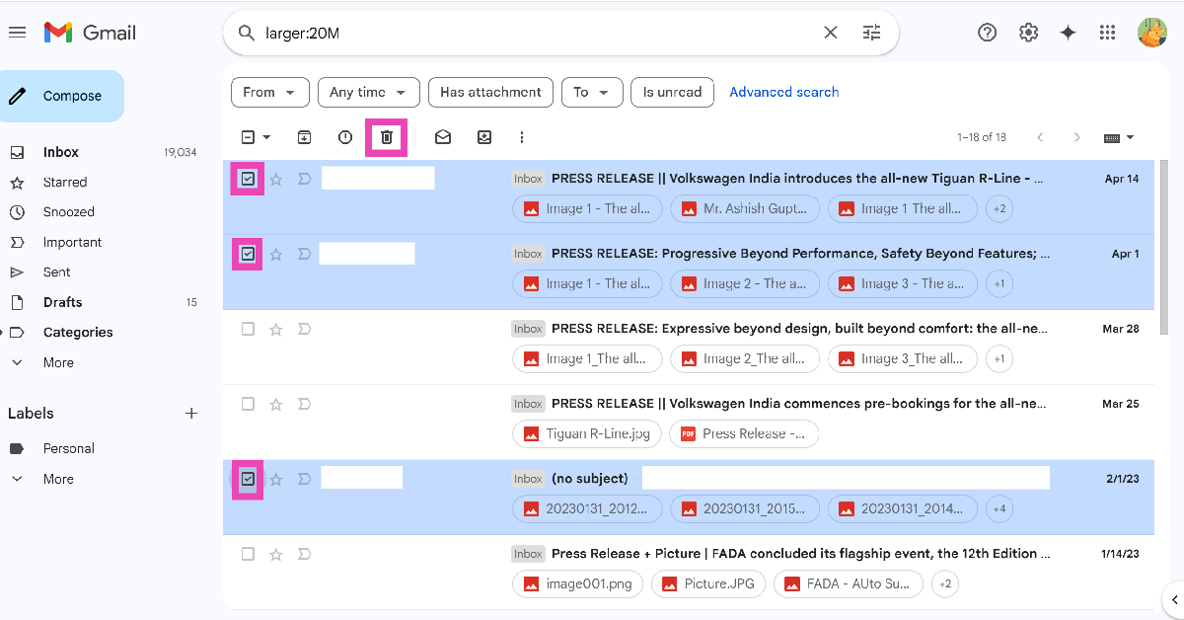This screenshot has width=1184, height=620.
Task: Open the From filter dropdown
Action: click(x=269, y=92)
